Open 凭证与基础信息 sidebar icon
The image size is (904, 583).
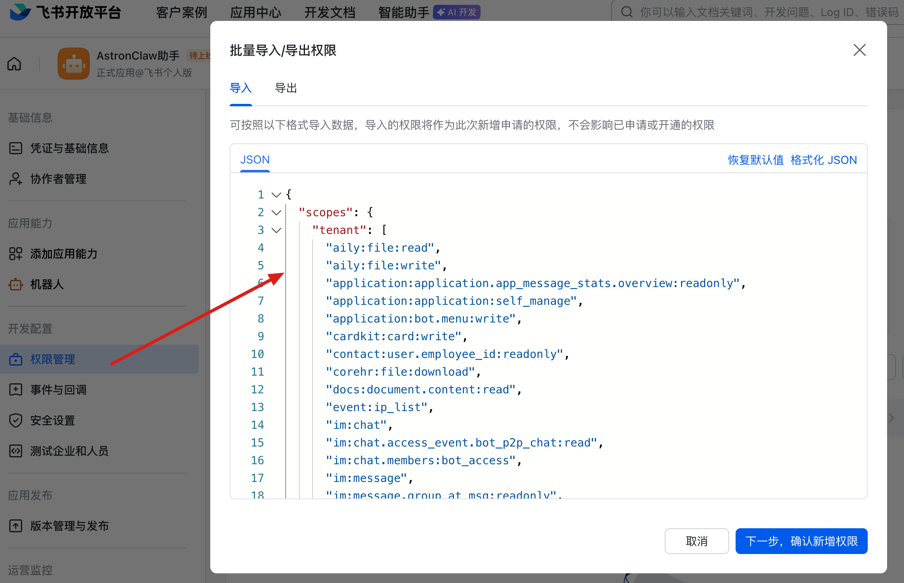[16, 148]
